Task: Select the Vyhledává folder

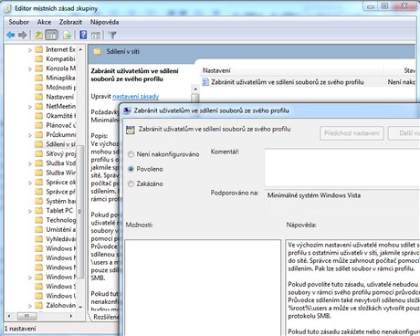Action: (x=55, y=239)
